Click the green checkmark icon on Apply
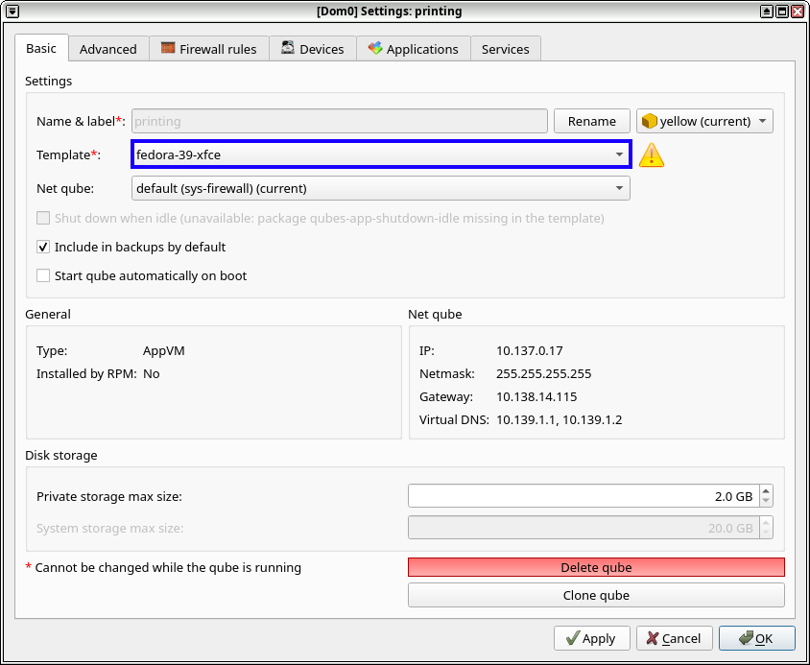This screenshot has height=665, width=810. pos(572,639)
